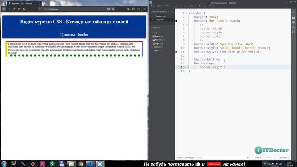Click the blue sync icon in Brackets toolbar
Screen dimensions: 297x167
tap(293, 32)
